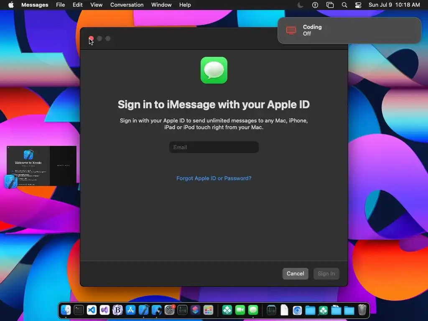Open the App Store from Dock

click(130, 310)
